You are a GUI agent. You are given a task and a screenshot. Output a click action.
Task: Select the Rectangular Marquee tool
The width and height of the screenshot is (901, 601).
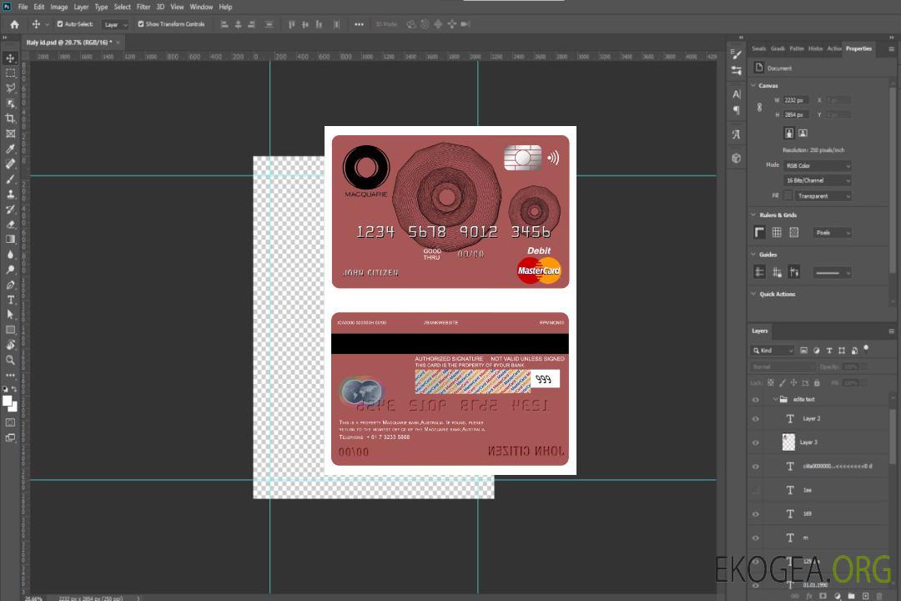10,73
